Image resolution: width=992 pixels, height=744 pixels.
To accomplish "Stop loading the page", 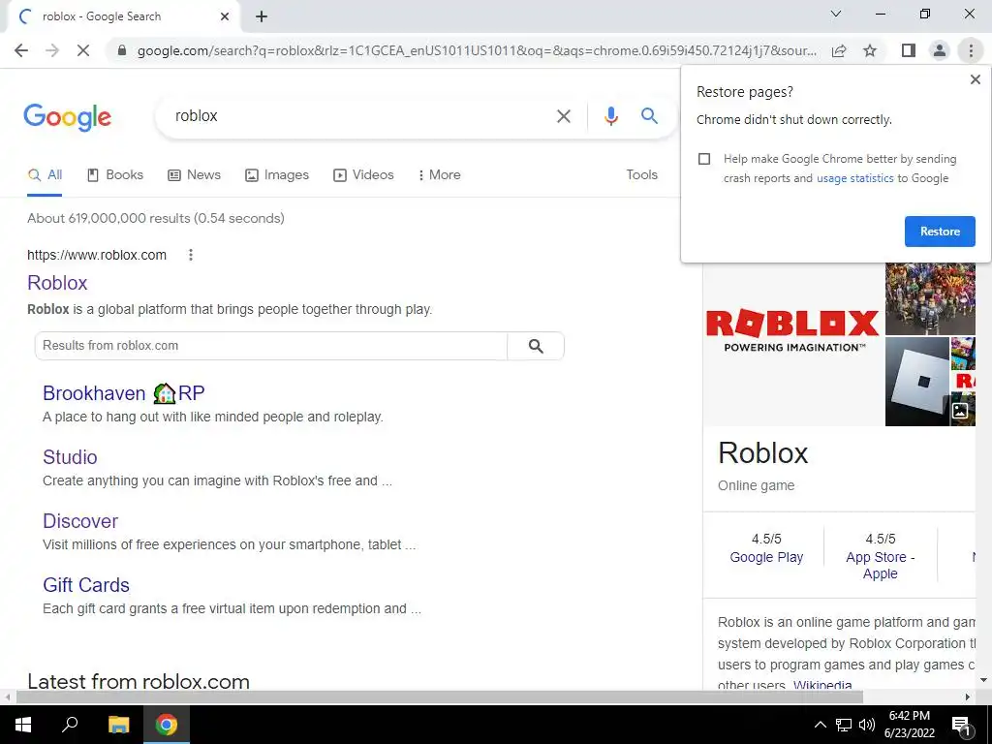I will 83,50.
